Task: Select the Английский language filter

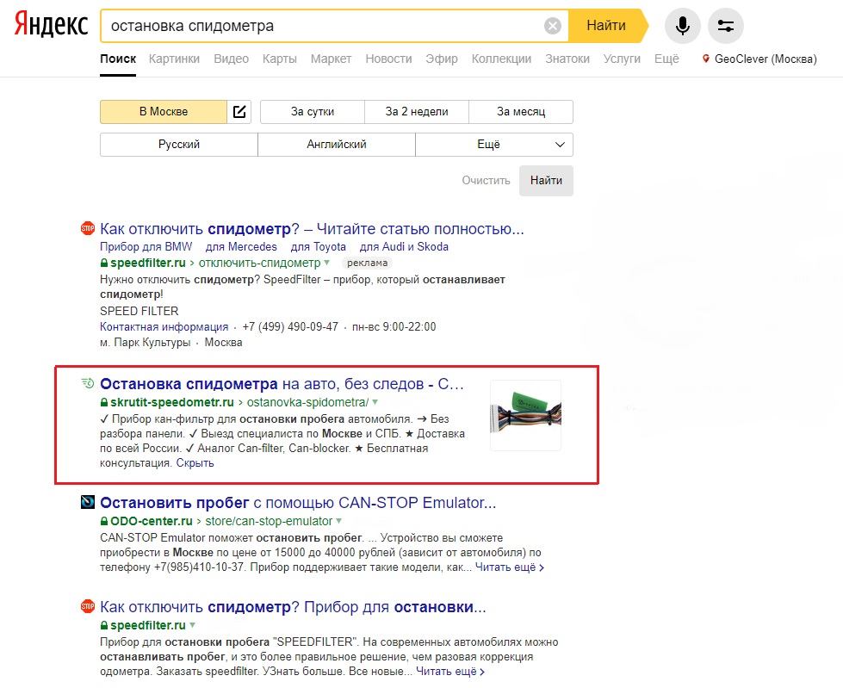Action: [337, 145]
